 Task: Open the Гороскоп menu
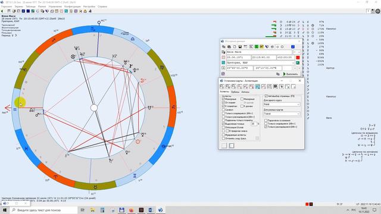[7, 7]
